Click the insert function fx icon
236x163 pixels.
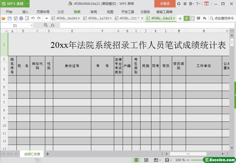coord(52,25)
